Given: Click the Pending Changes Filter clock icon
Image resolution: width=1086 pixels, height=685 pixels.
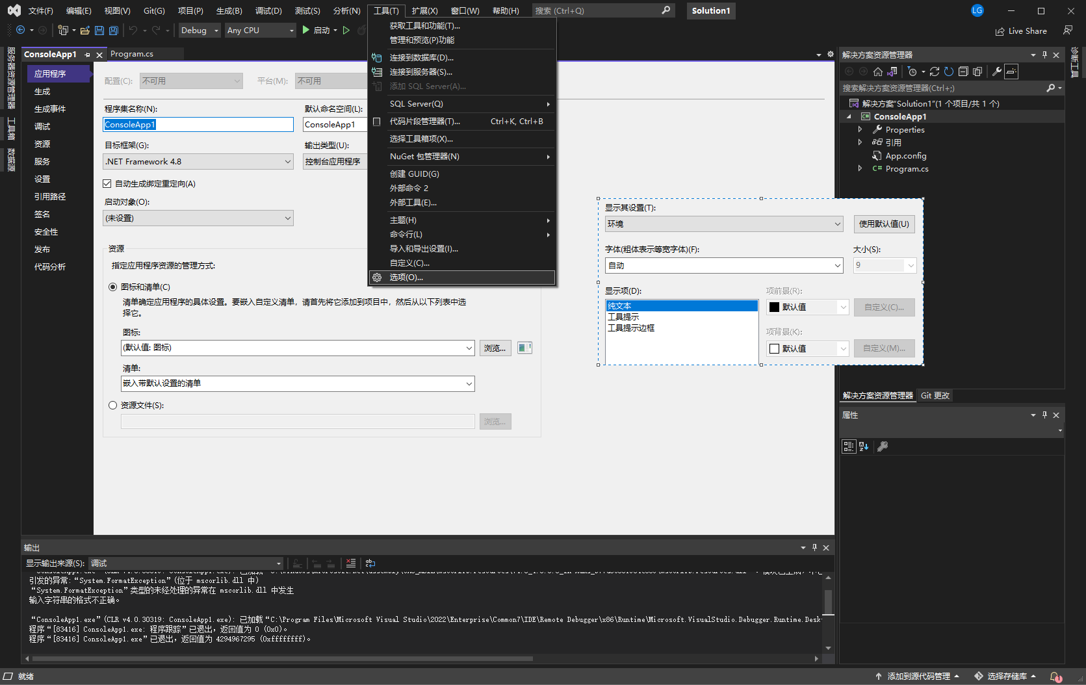Looking at the screenshot, I should pyautogui.click(x=912, y=71).
